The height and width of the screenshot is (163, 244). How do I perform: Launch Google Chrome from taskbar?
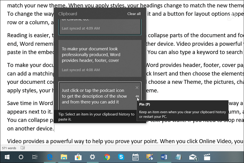pyautogui.click(x=107, y=157)
